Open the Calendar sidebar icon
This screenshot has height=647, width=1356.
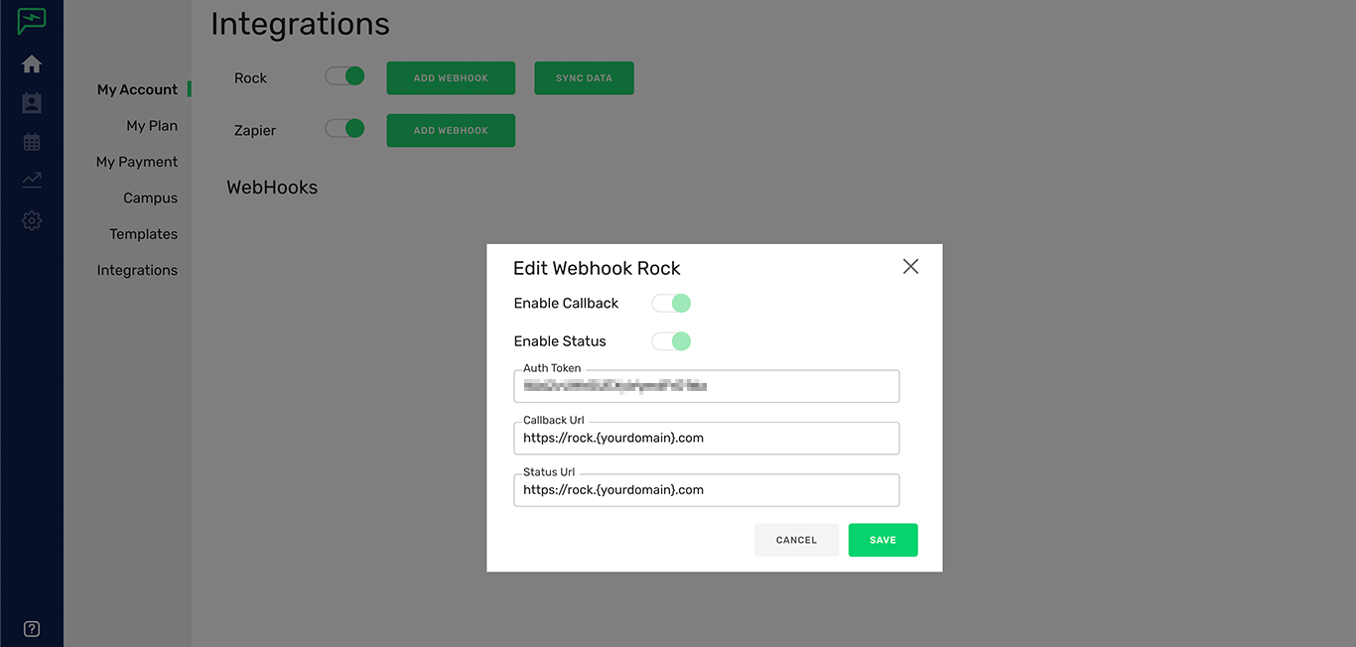[x=31, y=141]
